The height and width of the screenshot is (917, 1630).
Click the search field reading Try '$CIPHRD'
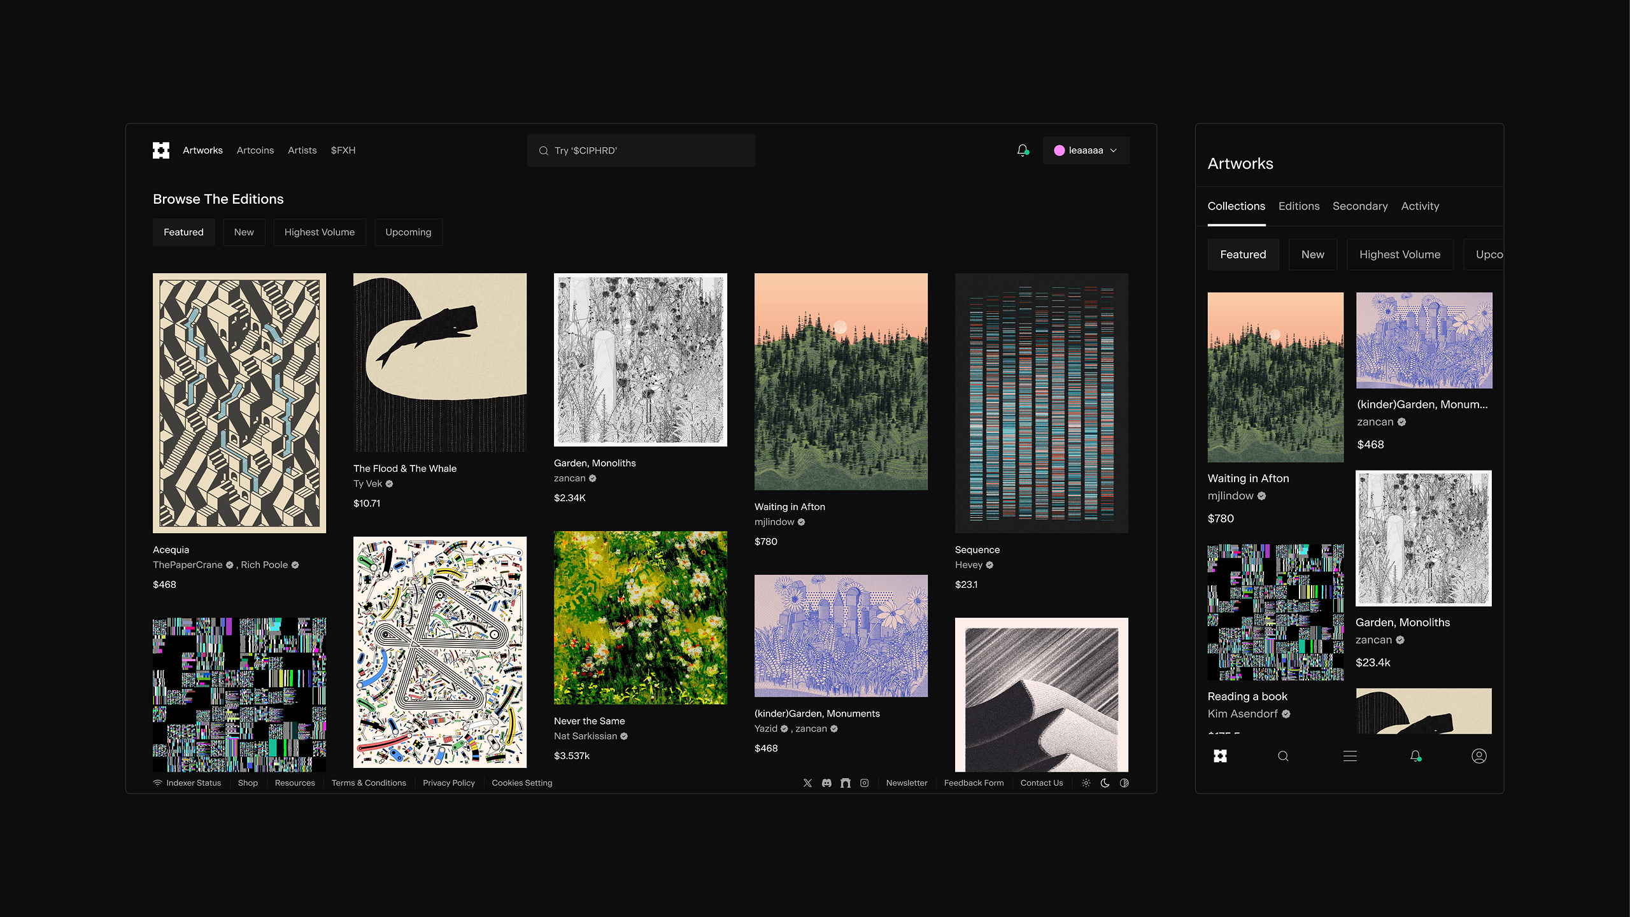(x=641, y=150)
